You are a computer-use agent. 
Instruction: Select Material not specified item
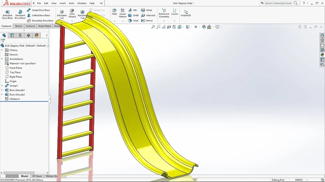coord(23,63)
